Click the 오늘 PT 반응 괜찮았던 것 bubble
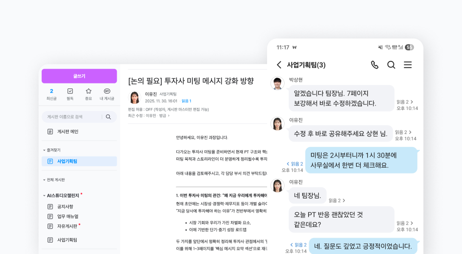462x254 pixels. point(341,219)
